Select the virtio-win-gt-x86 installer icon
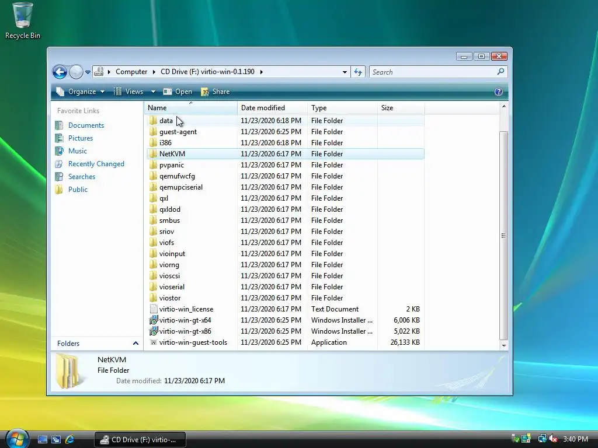 [154, 331]
